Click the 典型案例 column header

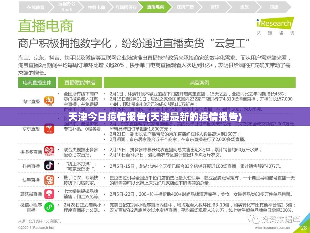pyautogui.click(x=199, y=83)
